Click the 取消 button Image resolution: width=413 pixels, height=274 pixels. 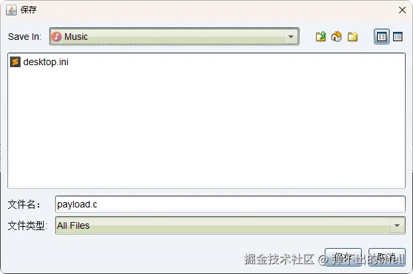point(387,257)
